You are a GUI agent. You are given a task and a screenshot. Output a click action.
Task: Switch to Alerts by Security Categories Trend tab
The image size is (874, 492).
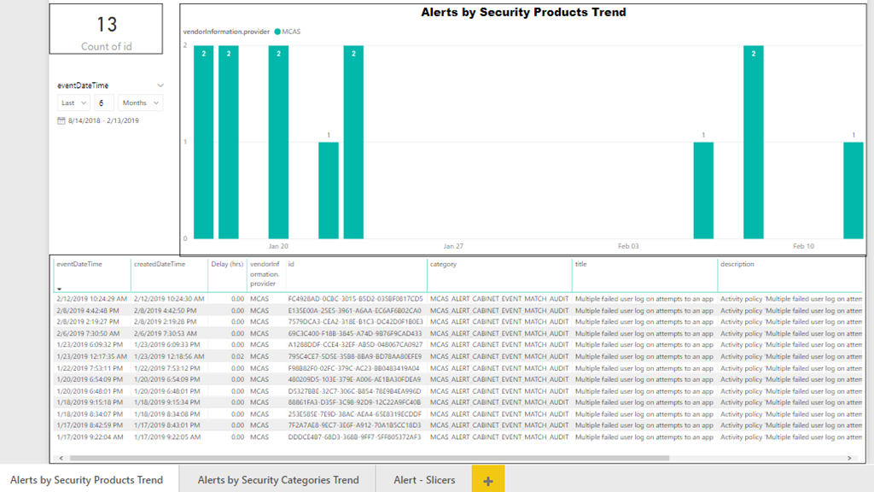point(277,480)
